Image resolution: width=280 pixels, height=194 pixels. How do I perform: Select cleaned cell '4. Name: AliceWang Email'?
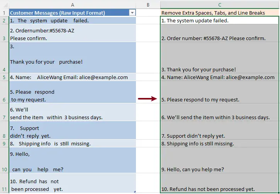click(x=219, y=77)
